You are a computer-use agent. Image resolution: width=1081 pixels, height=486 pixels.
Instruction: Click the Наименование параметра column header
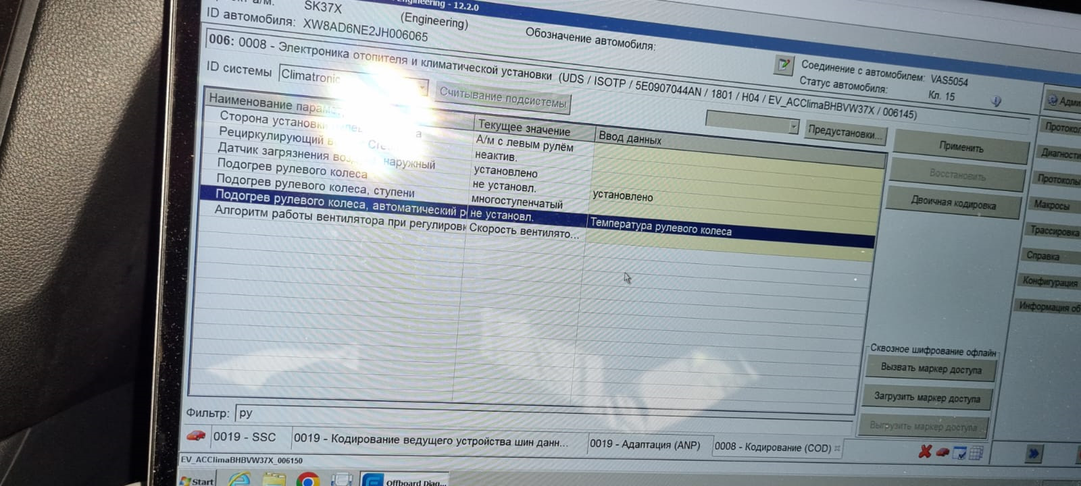(x=340, y=107)
